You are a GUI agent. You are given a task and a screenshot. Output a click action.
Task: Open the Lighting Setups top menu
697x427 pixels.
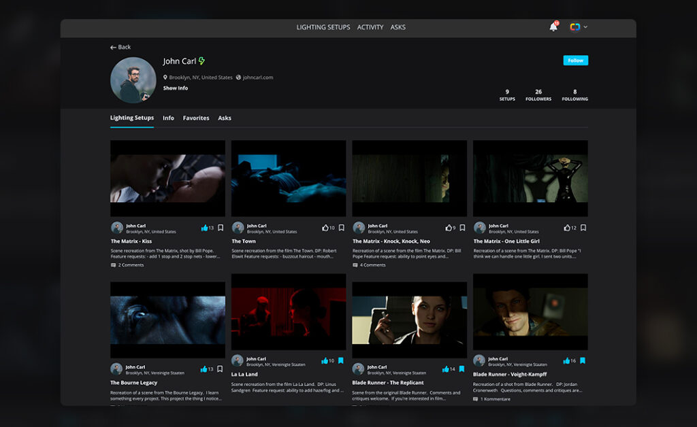click(x=323, y=27)
